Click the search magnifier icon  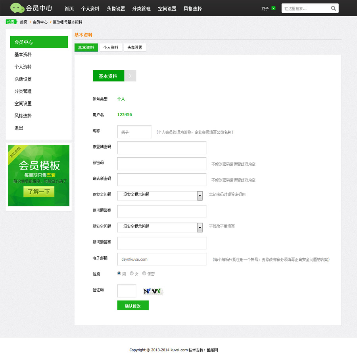click(333, 8)
